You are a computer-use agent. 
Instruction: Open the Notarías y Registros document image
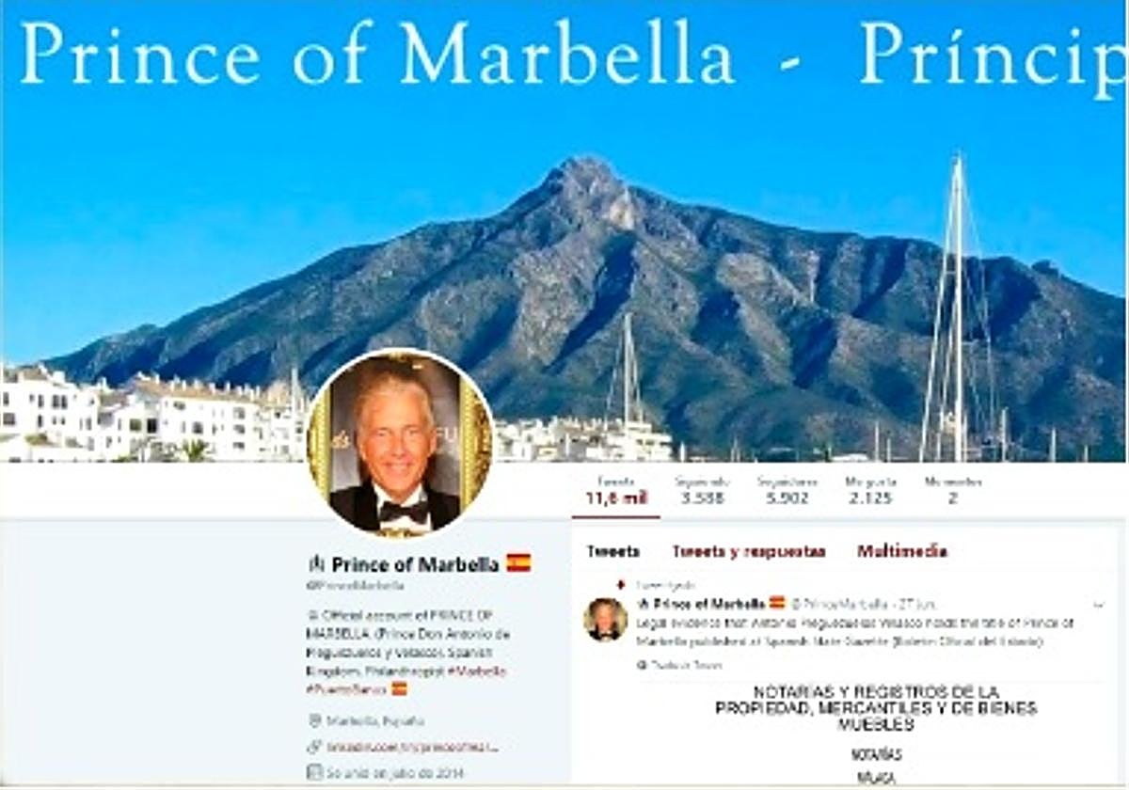point(876,735)
